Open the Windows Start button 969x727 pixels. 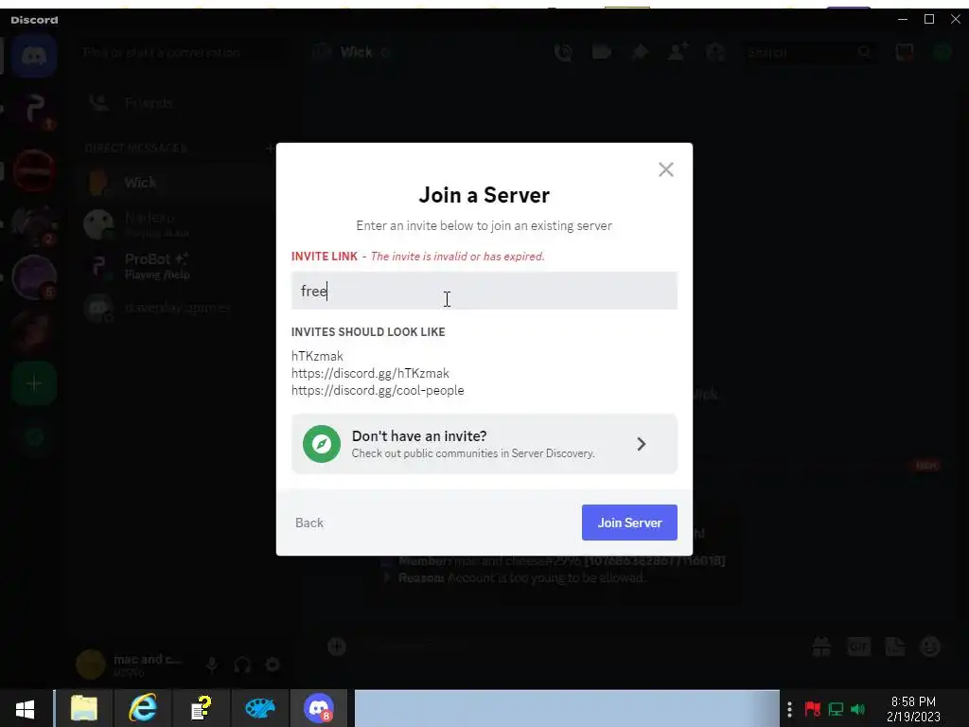click(x=26, y=708)
